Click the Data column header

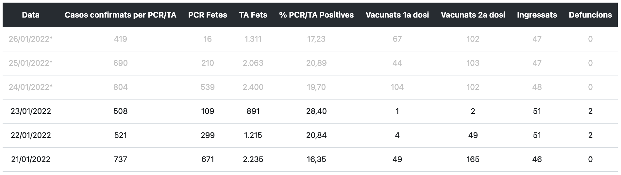pos(31,15)
